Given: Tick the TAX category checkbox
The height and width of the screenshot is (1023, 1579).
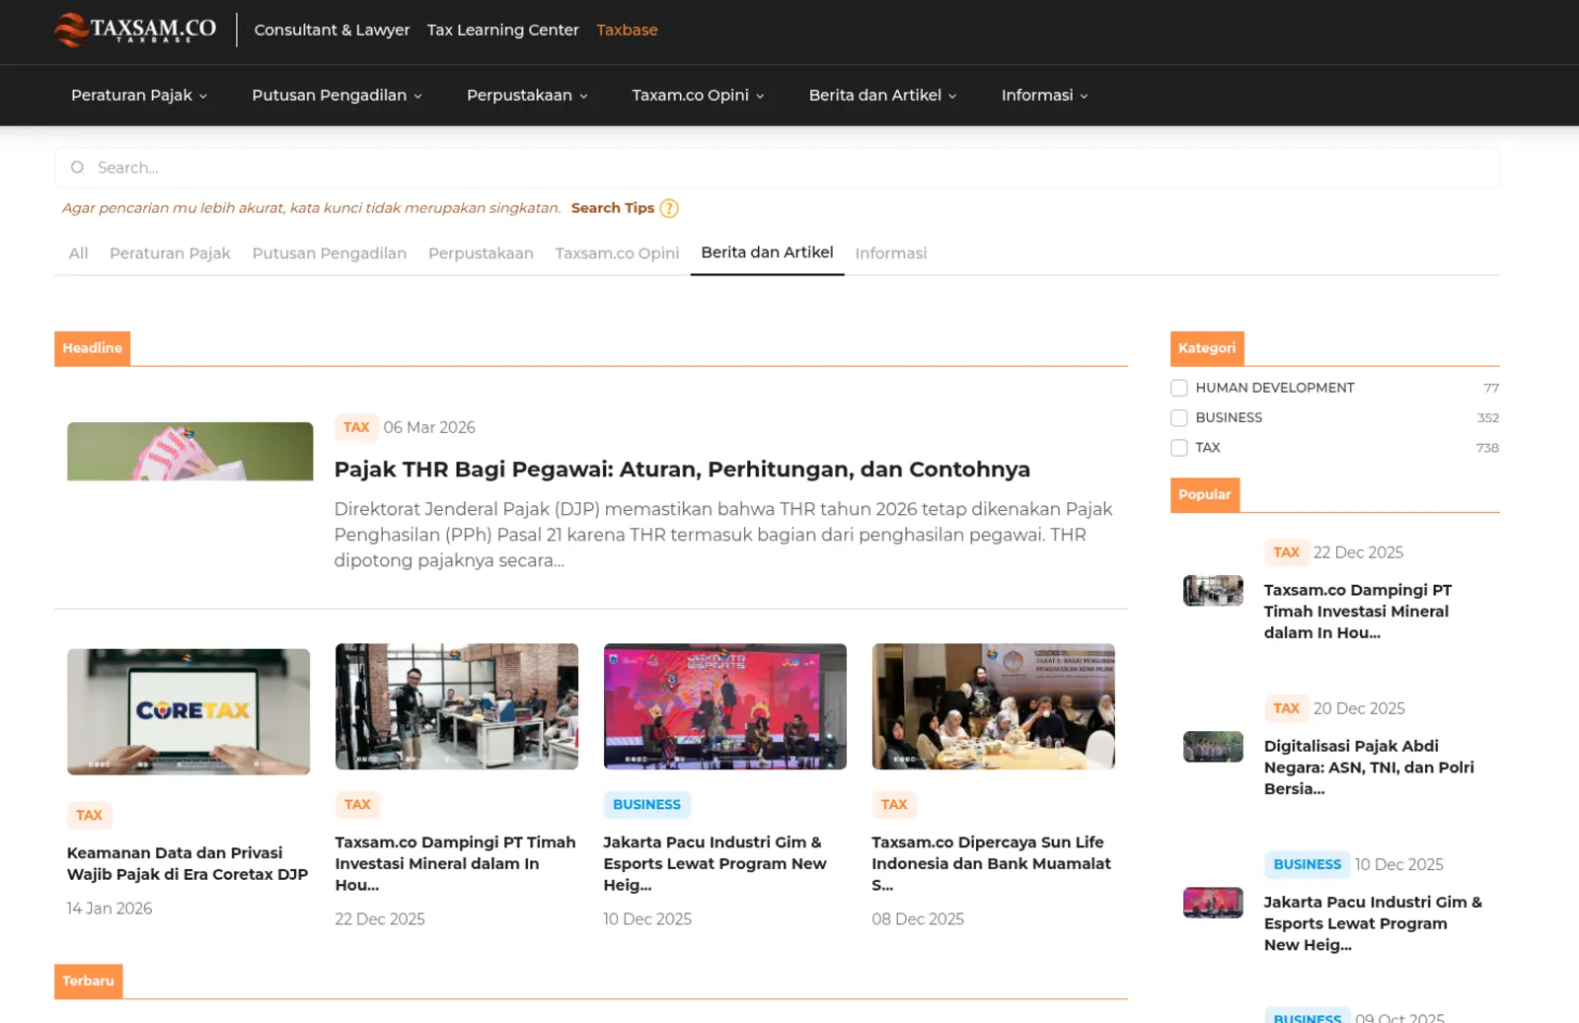Looking at the screenshot, I should pyautogui.click(x=1178, y=448).
